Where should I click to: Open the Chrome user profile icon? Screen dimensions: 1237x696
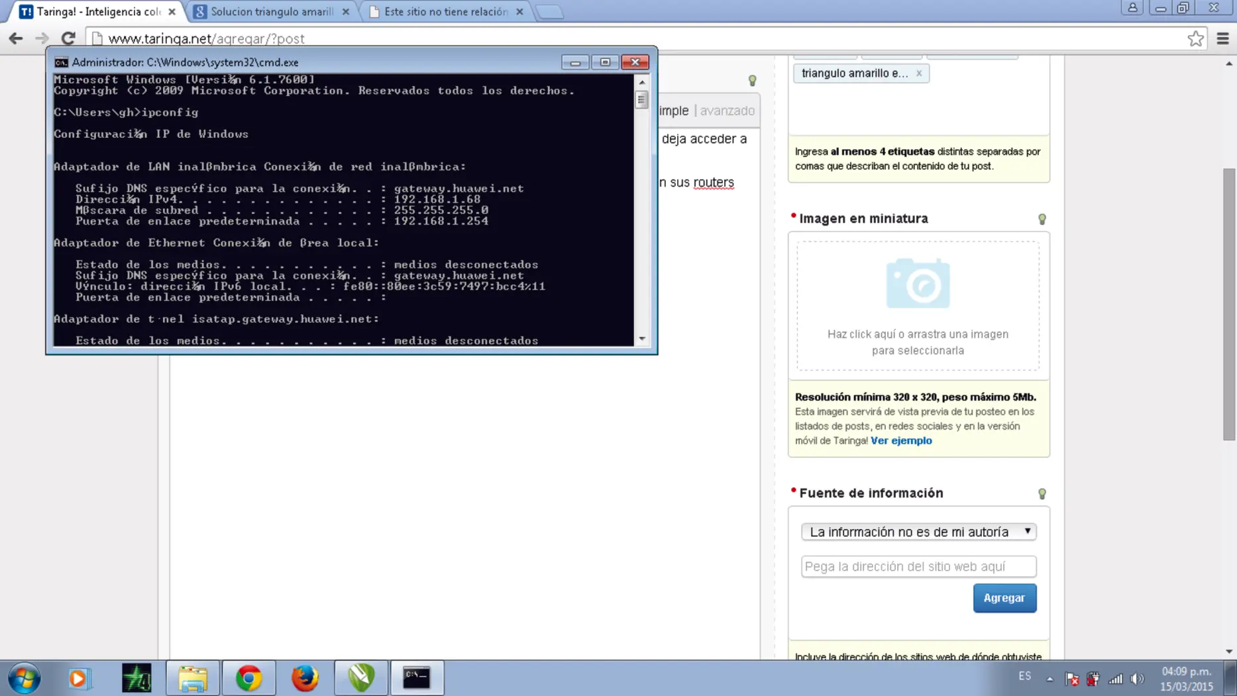tap(1132, 8)
